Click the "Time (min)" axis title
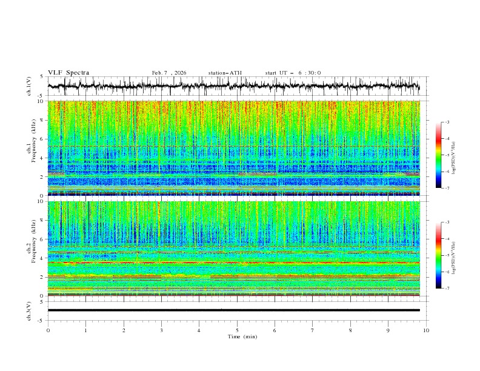480x371 pixels. pyautogui.click(x=242, y=336)
